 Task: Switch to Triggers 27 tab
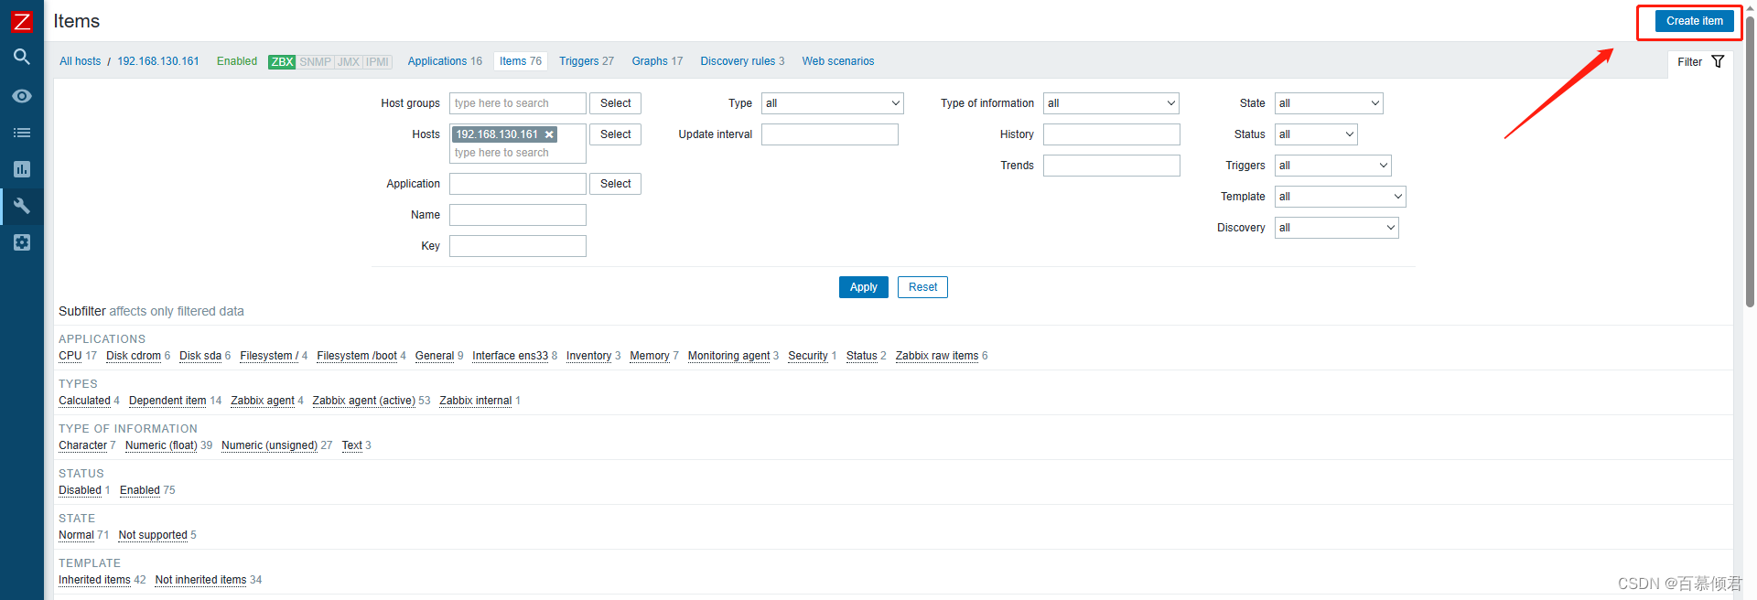click(x=587, y=61)
